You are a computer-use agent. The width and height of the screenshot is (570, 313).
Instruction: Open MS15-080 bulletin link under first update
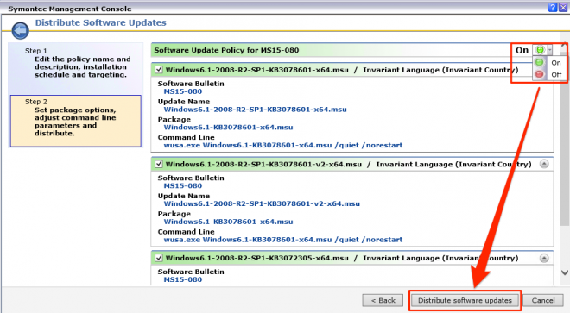coord(183,91)
